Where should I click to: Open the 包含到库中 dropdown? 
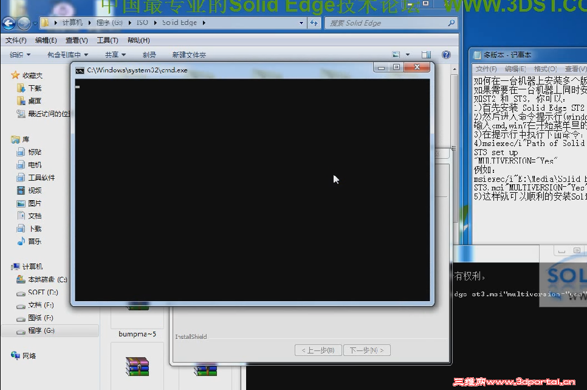[x=68, y=55]
